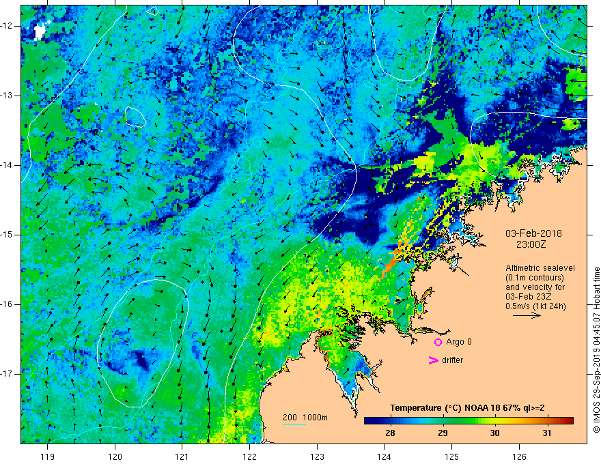Click longitude label 120 on bottom axis
Screen dimensions: 601x464
click(x=115, y=456)
